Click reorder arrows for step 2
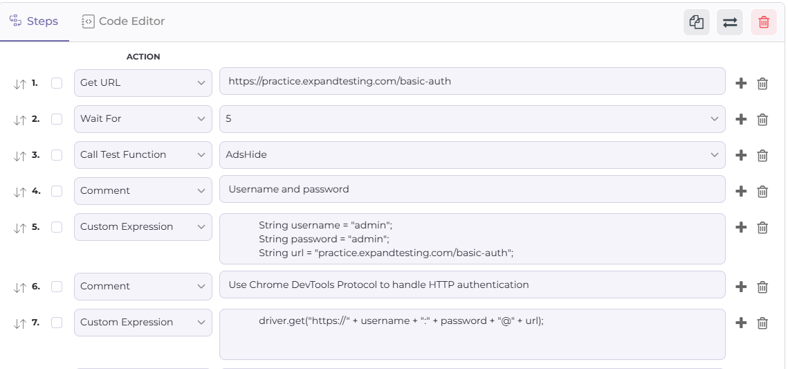Image resolution: width=788 pixels, height=369 pixels. click(19, 120)
